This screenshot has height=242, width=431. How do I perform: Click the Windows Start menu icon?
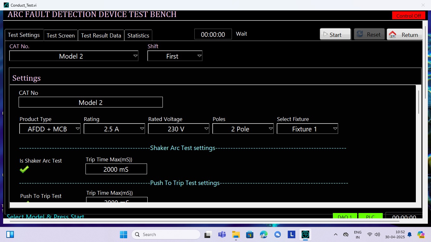123,234
